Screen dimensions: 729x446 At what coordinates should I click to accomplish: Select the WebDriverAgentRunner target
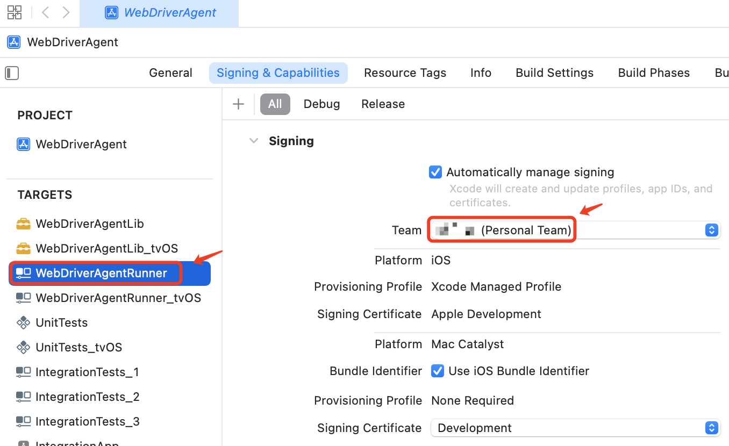[x=110, y=273]
